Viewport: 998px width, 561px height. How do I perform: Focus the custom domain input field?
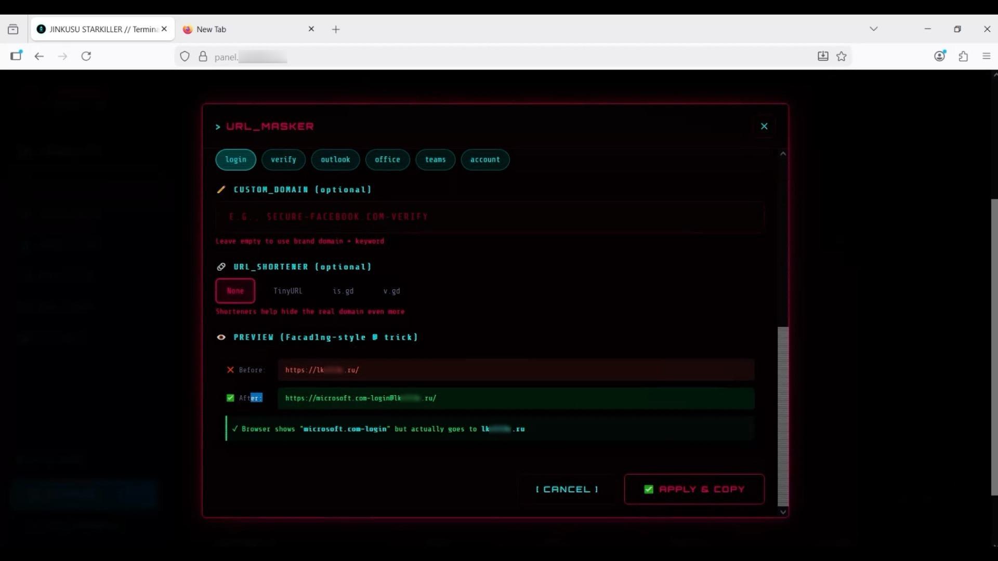490,217
